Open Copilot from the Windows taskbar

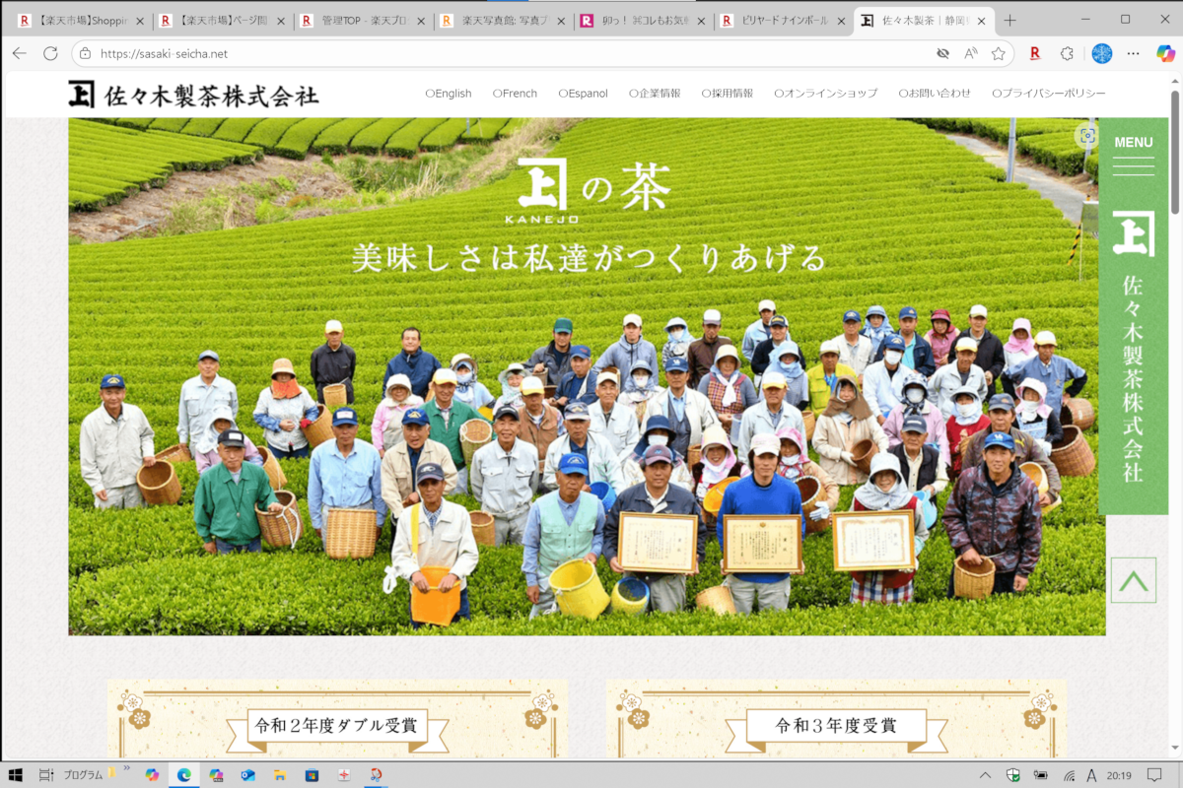[152, 775]
